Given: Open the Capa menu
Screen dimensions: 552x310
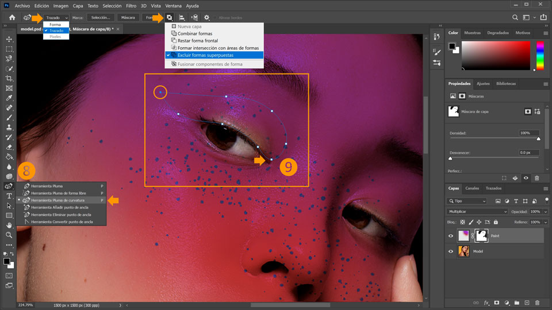Looking at the screenshot, I should pyautogui.click(x=78, y=6).
